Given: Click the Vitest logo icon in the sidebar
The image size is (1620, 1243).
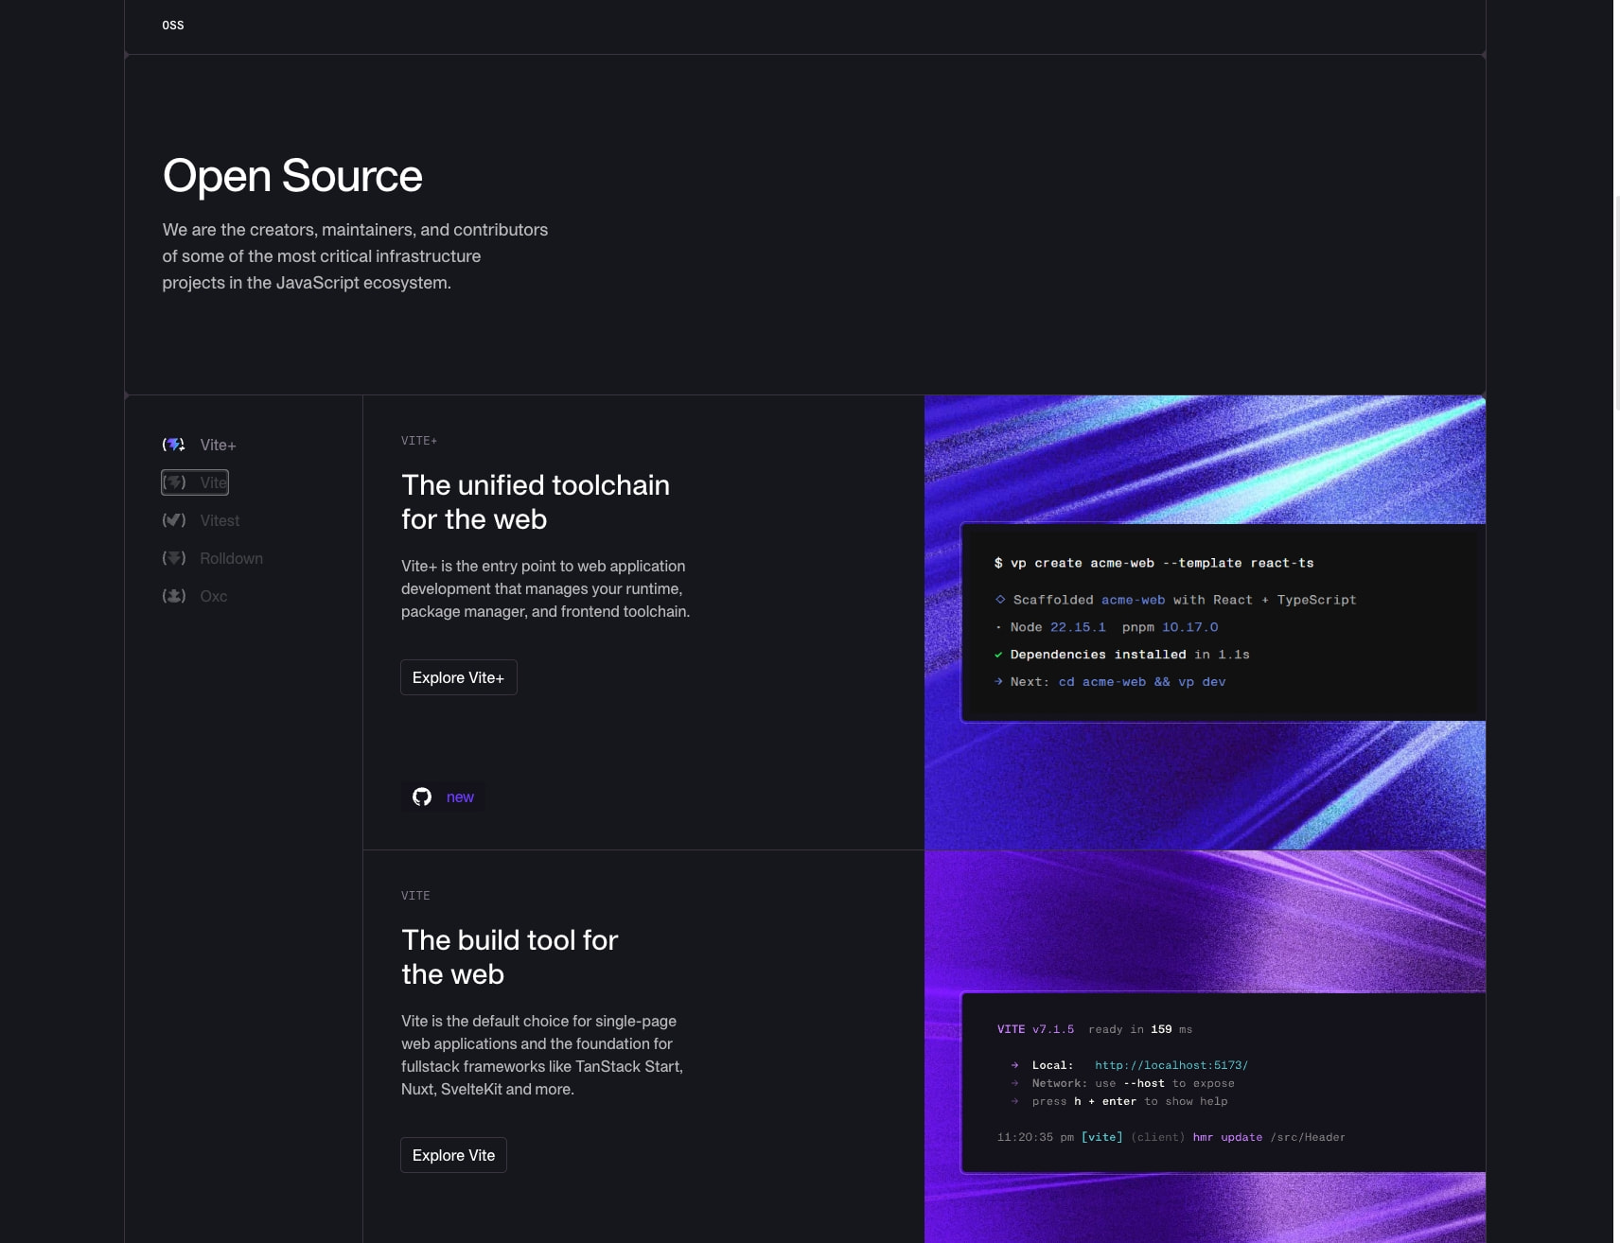Looking at the screenshot, I should click(174, 520).
